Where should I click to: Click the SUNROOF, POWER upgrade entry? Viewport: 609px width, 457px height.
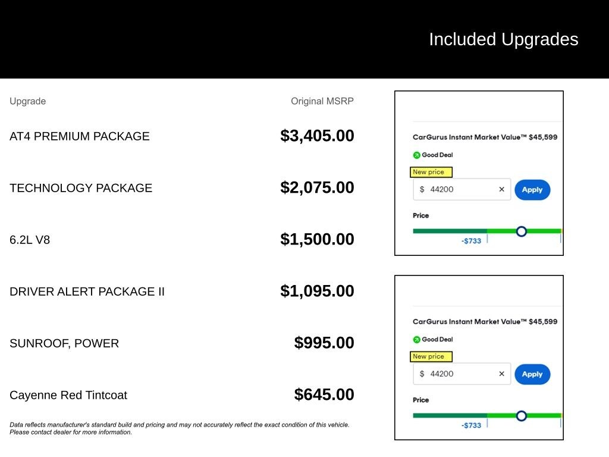pos(64,343)
